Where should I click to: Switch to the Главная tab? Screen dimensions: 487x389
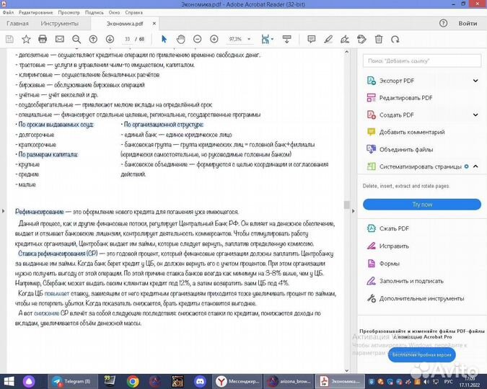point(17,24)
